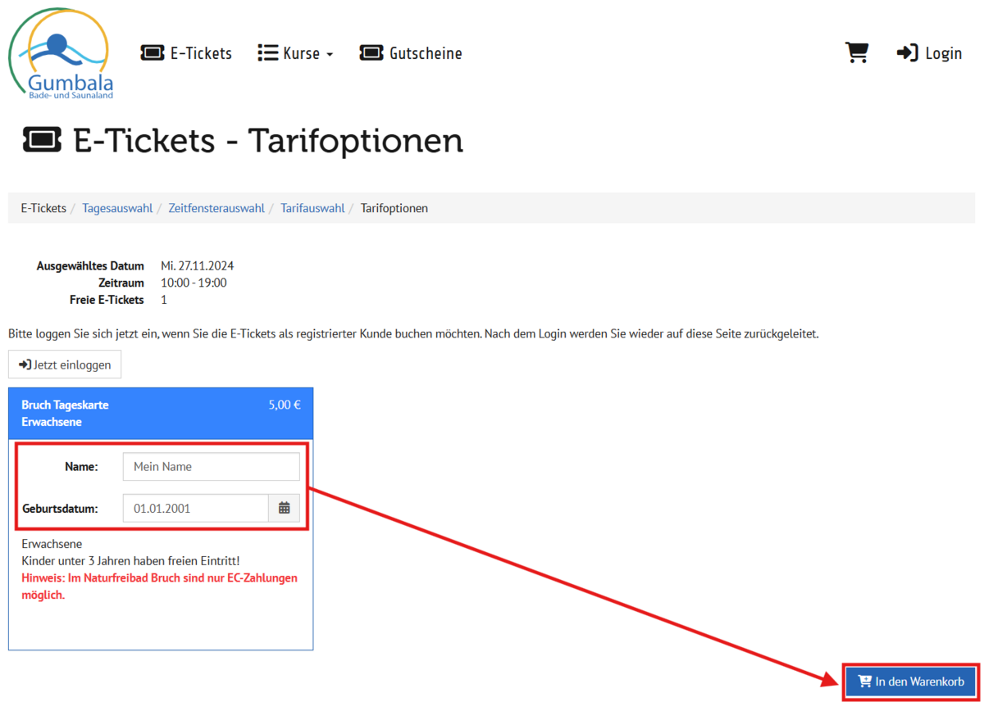Image resolution: width=984 pixels, height=702 pixels.
Task: Return to Tarifauswahl breadcrumb
Action: point(312,208)
